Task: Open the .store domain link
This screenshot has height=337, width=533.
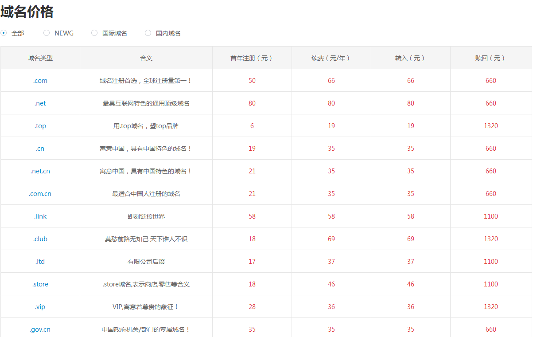Action: coord(40,284)
